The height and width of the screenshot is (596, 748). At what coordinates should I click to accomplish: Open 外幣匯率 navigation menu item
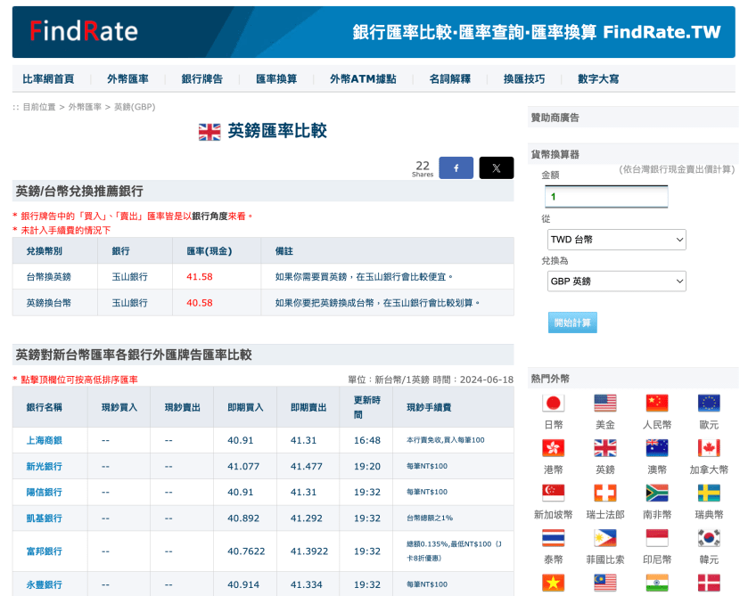pos(127,78)
